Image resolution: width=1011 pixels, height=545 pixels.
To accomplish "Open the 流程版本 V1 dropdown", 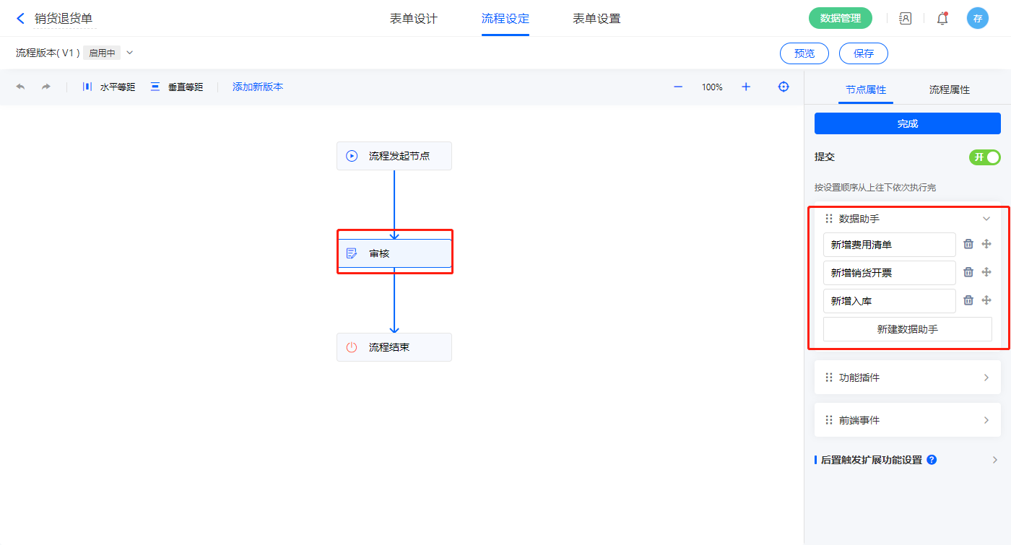I will [x=130, y=53].
